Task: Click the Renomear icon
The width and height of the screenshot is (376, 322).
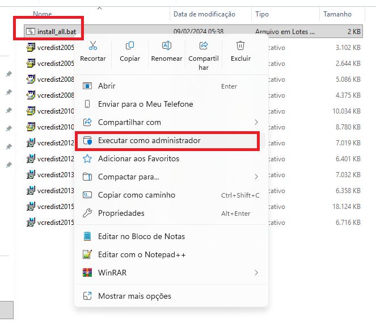Action: 167,46
